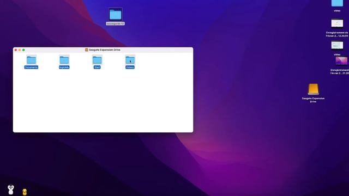Click the drive proxy icon in the window title

click(87, 50)
